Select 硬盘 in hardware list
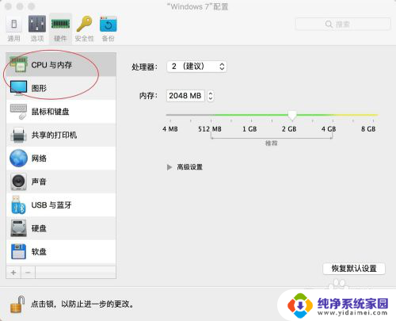The width and height of the screenshot is (396, 321). pos(61,228)
